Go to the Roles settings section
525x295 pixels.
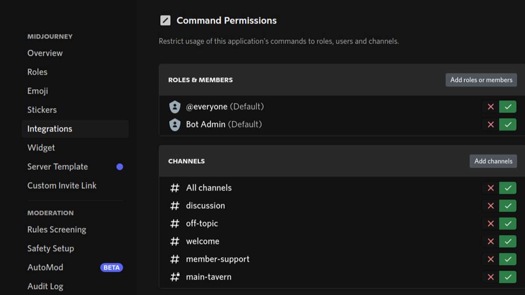[37, 72]
